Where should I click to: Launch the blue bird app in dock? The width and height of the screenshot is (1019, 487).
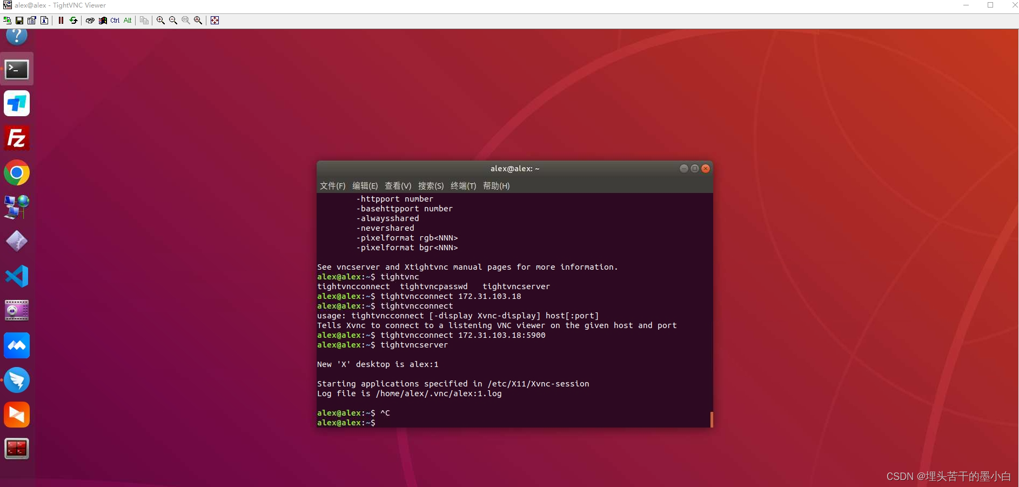click(17, 380)
